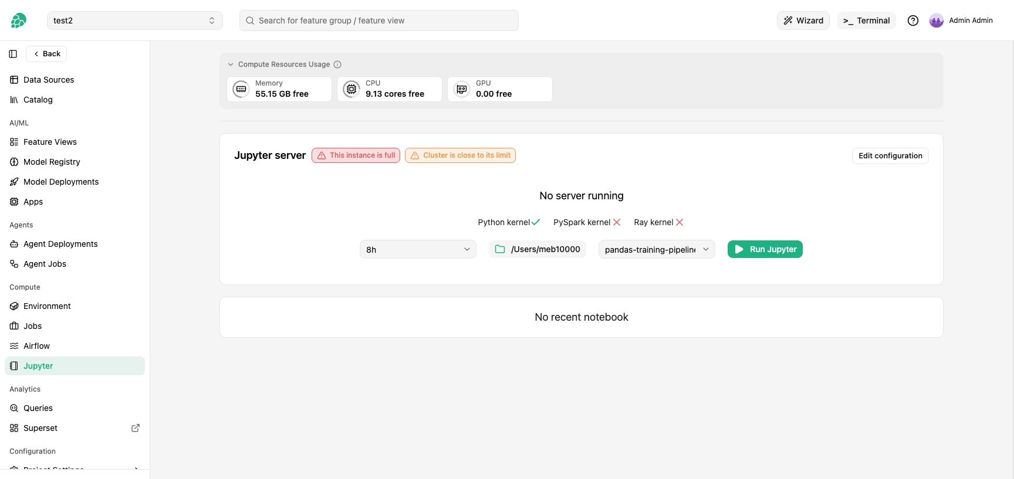1014x479 pixels.
Task: Click the This instance is full warning
Action: pyautogui.click(x=356, y=155)
